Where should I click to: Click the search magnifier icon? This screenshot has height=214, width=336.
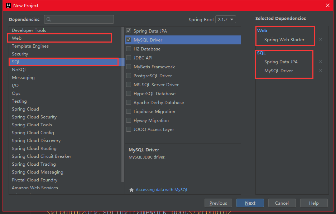(49, 19)
